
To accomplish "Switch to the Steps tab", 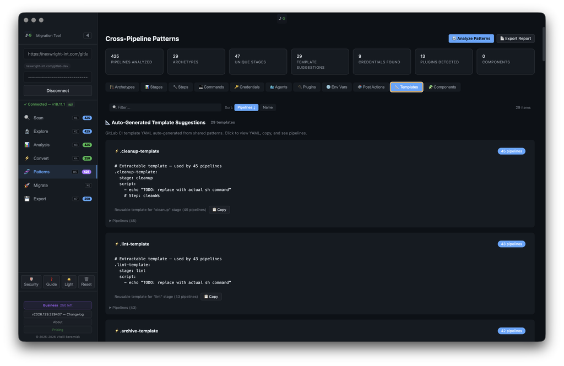I will tap(181, 87).
